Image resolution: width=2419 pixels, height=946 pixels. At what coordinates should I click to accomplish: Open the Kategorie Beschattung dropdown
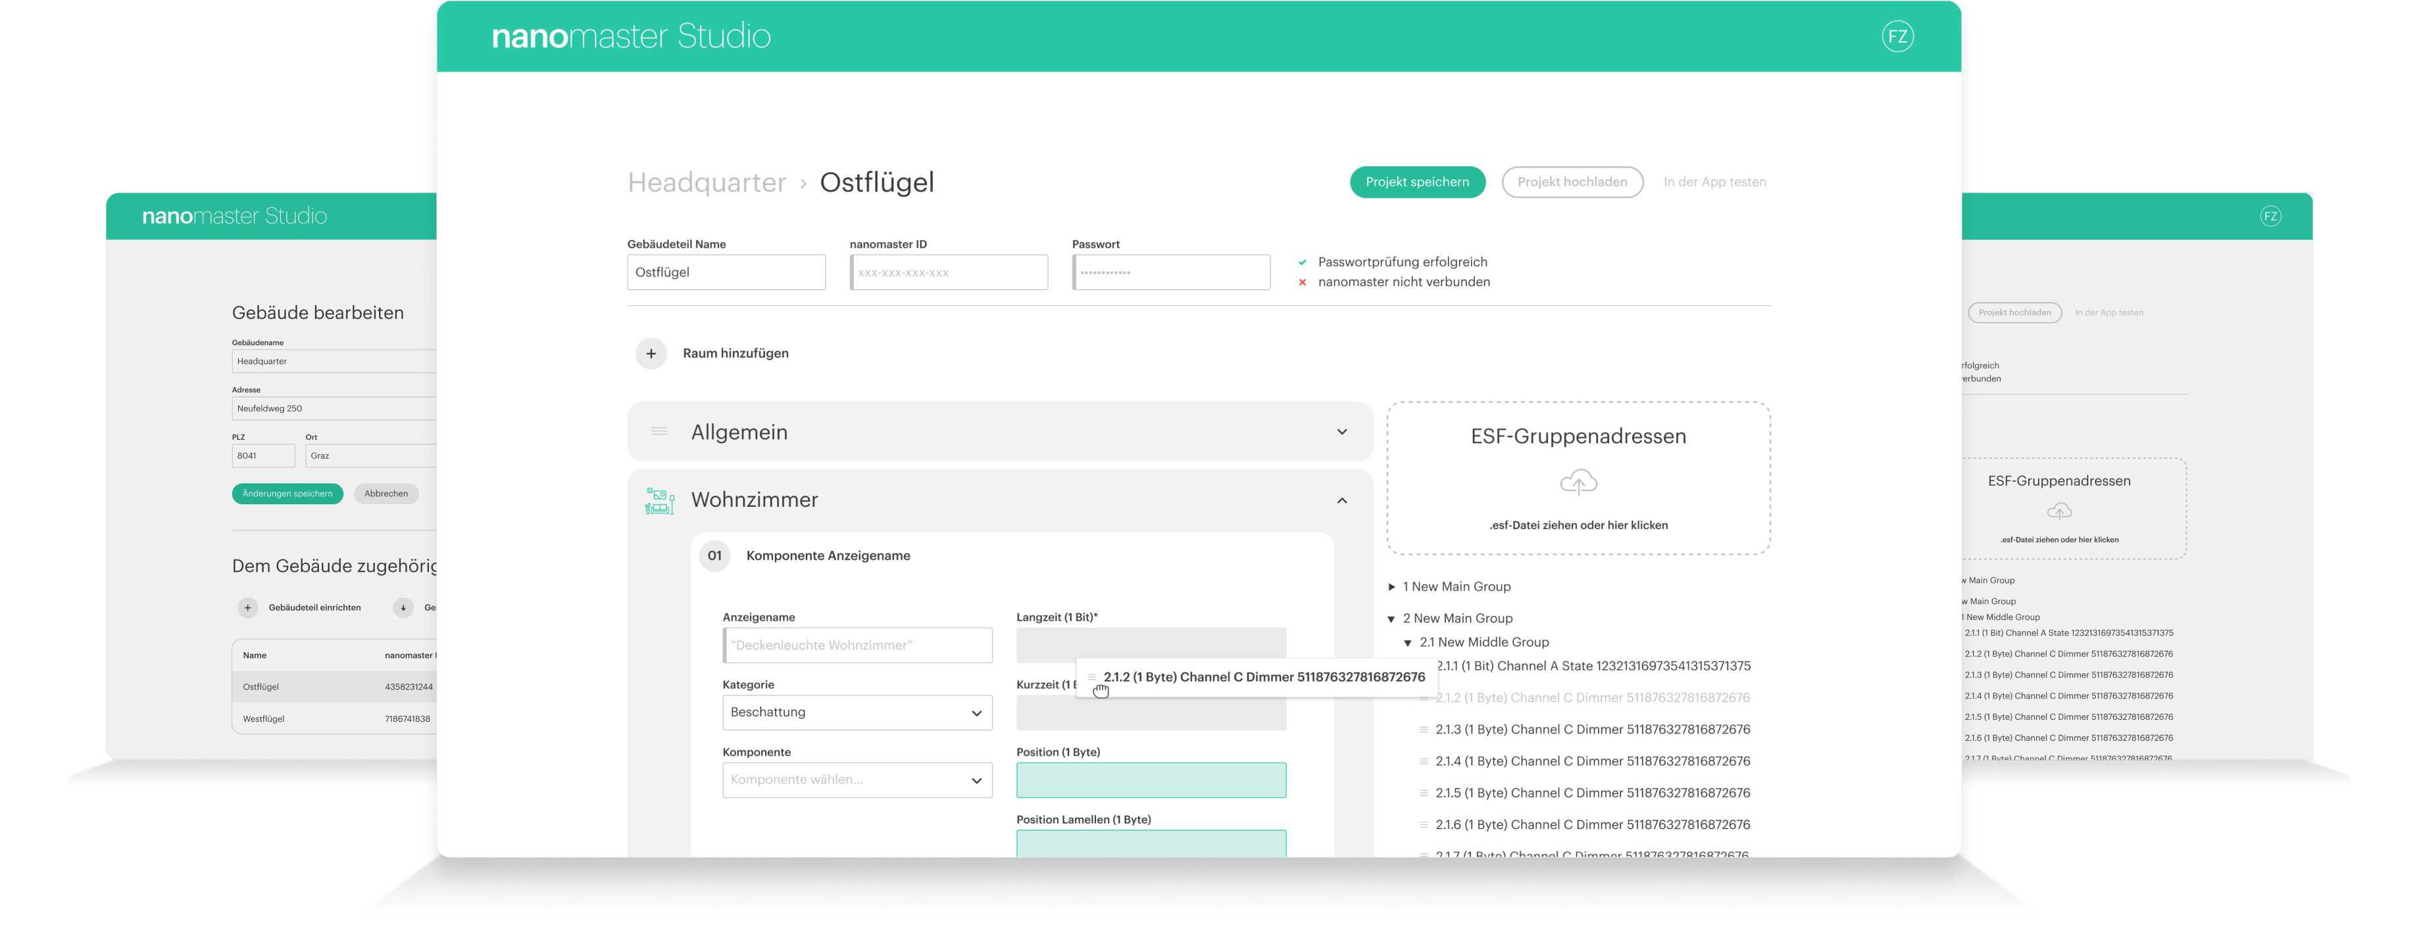(x=857, y=713)
